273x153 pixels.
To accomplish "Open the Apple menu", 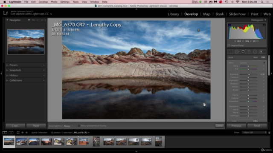I will pos(5,2).
